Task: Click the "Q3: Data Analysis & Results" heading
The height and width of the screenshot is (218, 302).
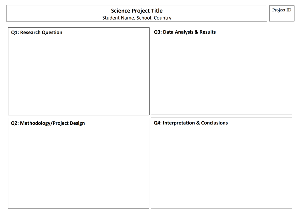Action: point(185,32)
